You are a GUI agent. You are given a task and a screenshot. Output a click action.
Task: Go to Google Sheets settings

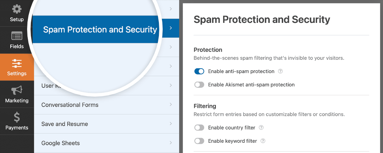point(61,143)
